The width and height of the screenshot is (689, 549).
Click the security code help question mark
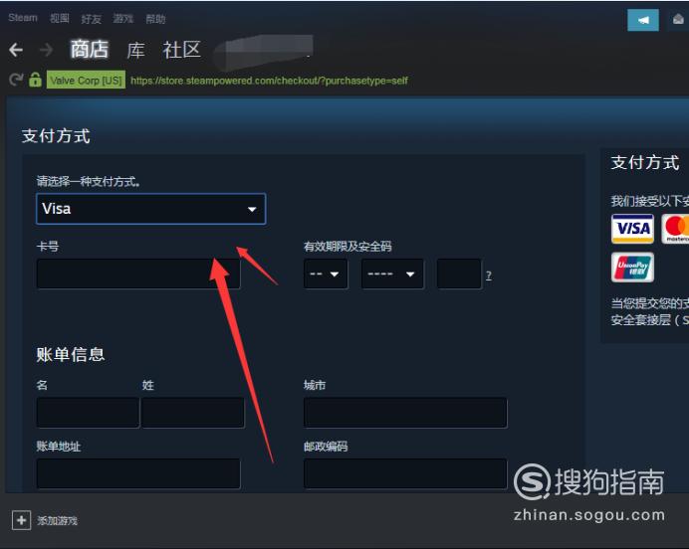[489, 275]
